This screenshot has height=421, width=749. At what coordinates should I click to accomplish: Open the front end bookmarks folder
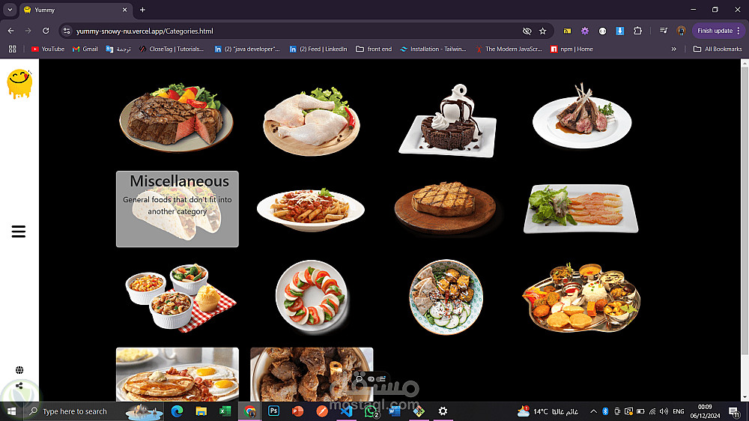374,49
